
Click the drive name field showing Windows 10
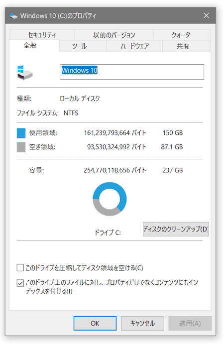point(132,72)
